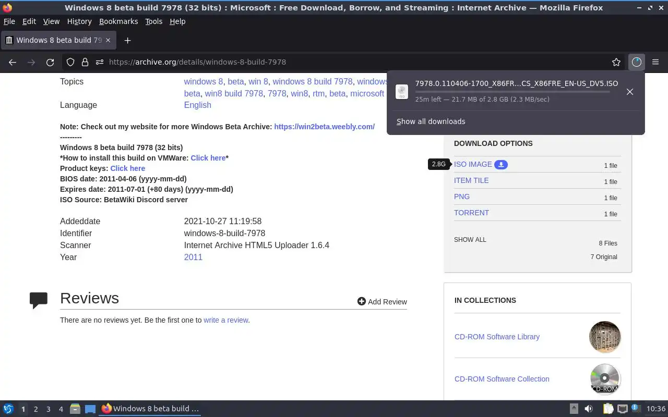Viewport: 668px width, 417px height.
Task: Open the PNG download option
Action: pyautogui.click(x=462, y=197)
